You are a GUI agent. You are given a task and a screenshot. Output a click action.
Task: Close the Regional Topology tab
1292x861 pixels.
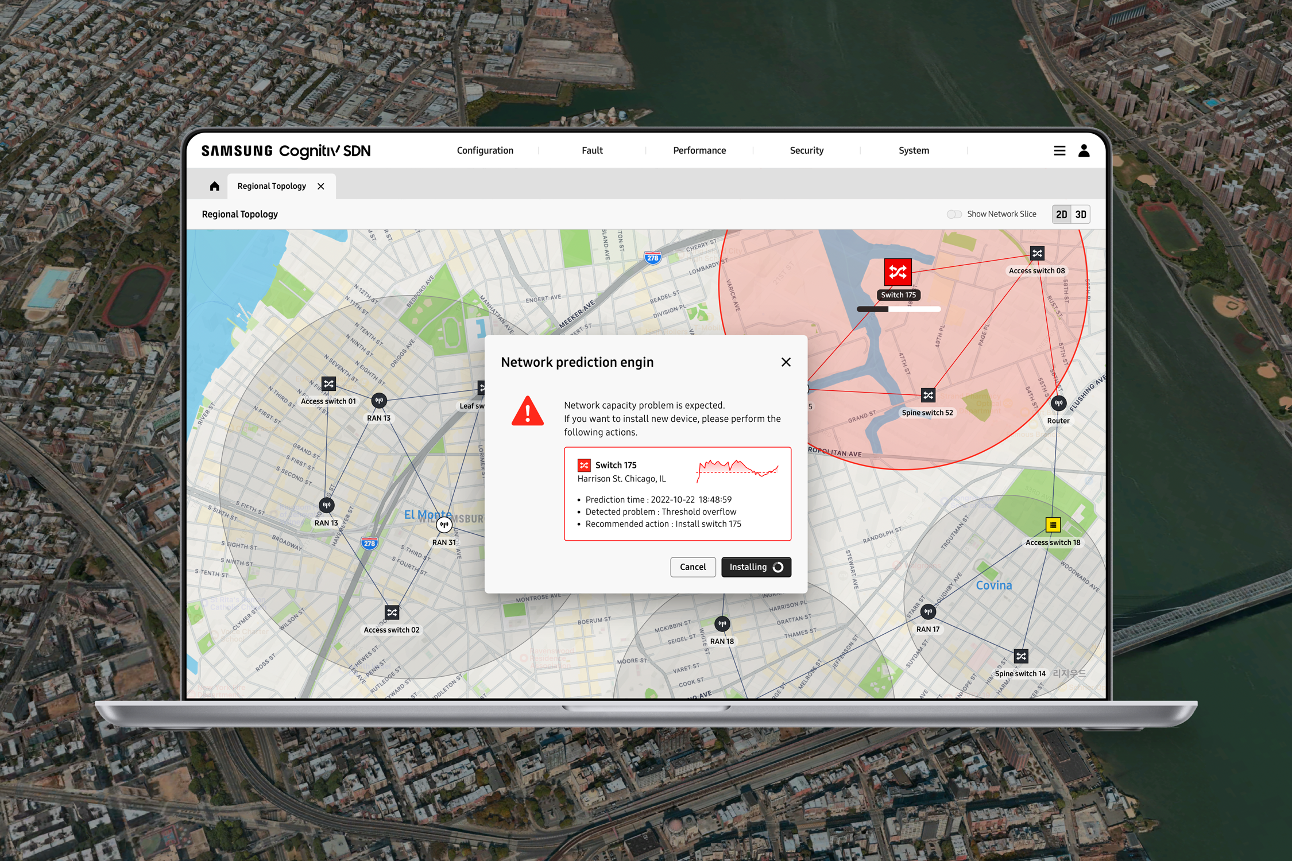tap(321, 187)
